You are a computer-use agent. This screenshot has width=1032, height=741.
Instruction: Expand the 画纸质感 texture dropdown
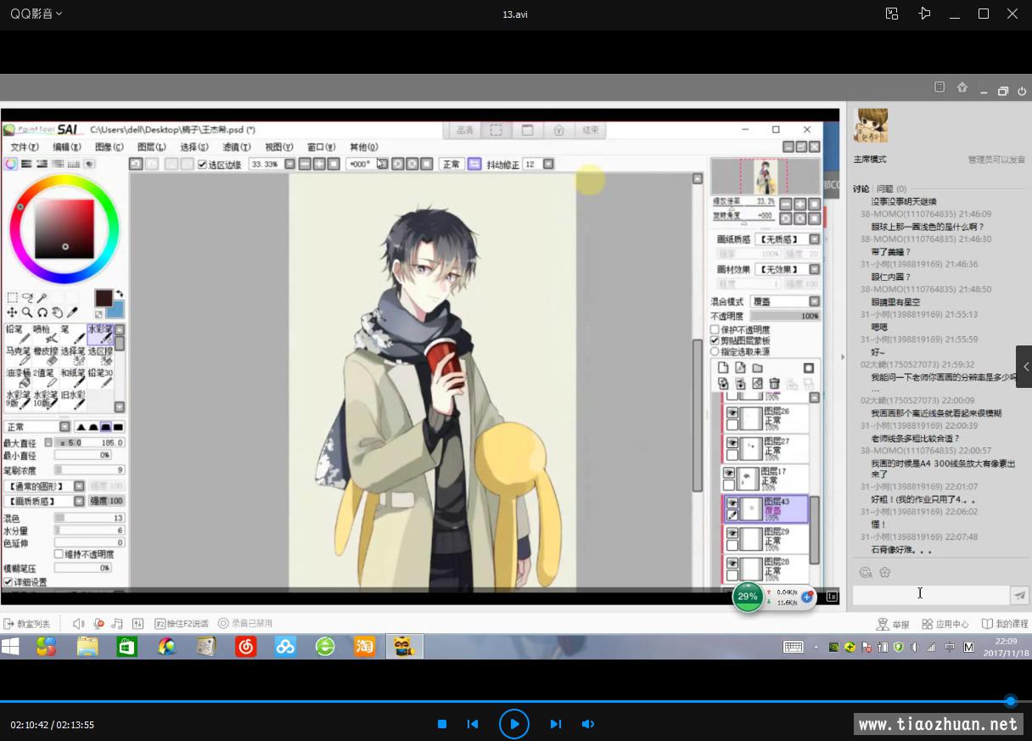[x=814, y=239]
